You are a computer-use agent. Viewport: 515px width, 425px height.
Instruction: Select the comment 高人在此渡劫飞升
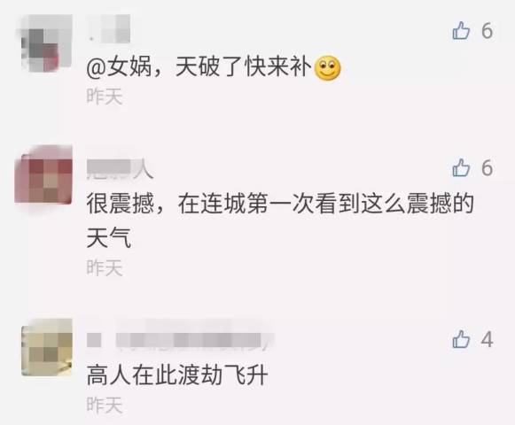177,375
